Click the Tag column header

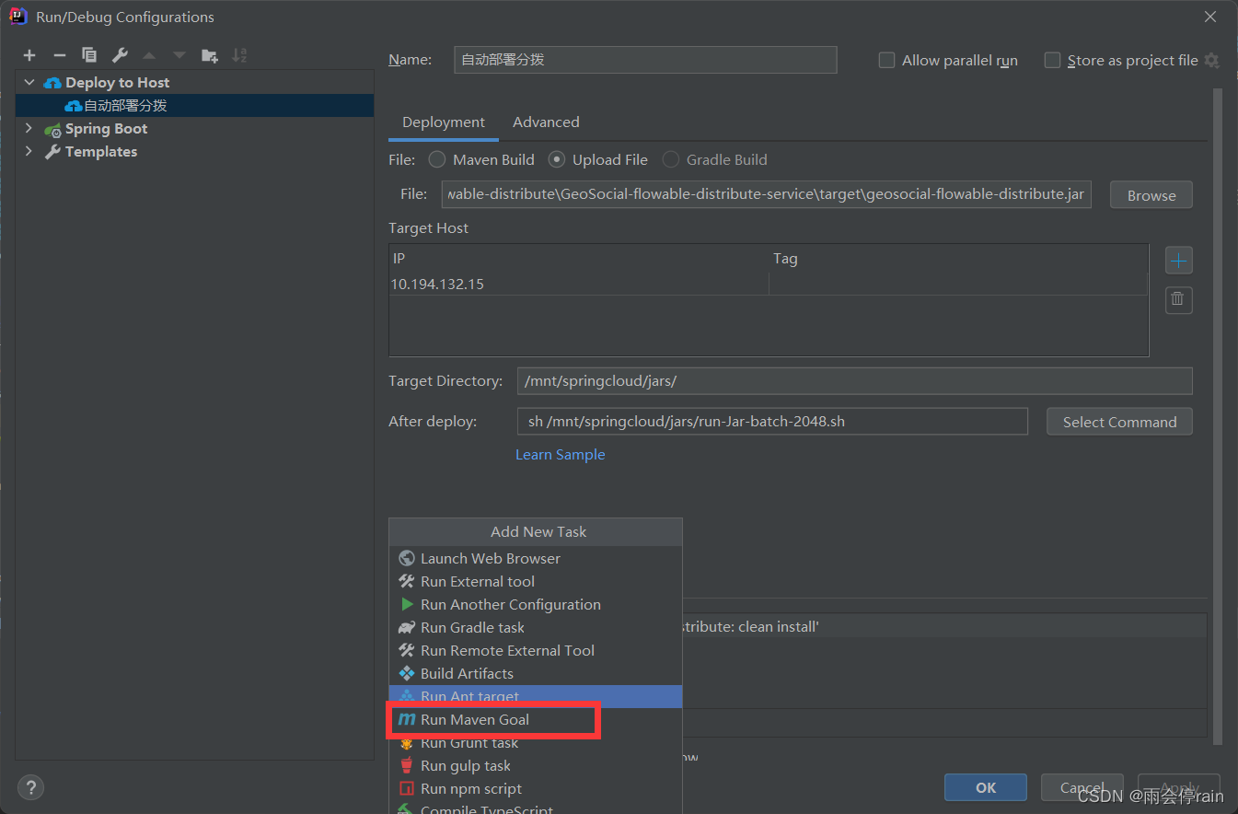click(x=958, y=259)
